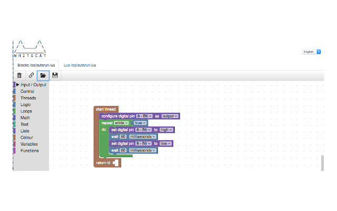
Task: Click the workspace vertical scrollbar handle
Action: [x=322, y=163]
